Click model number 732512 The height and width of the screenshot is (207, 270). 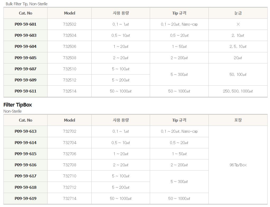pos(69,80)
